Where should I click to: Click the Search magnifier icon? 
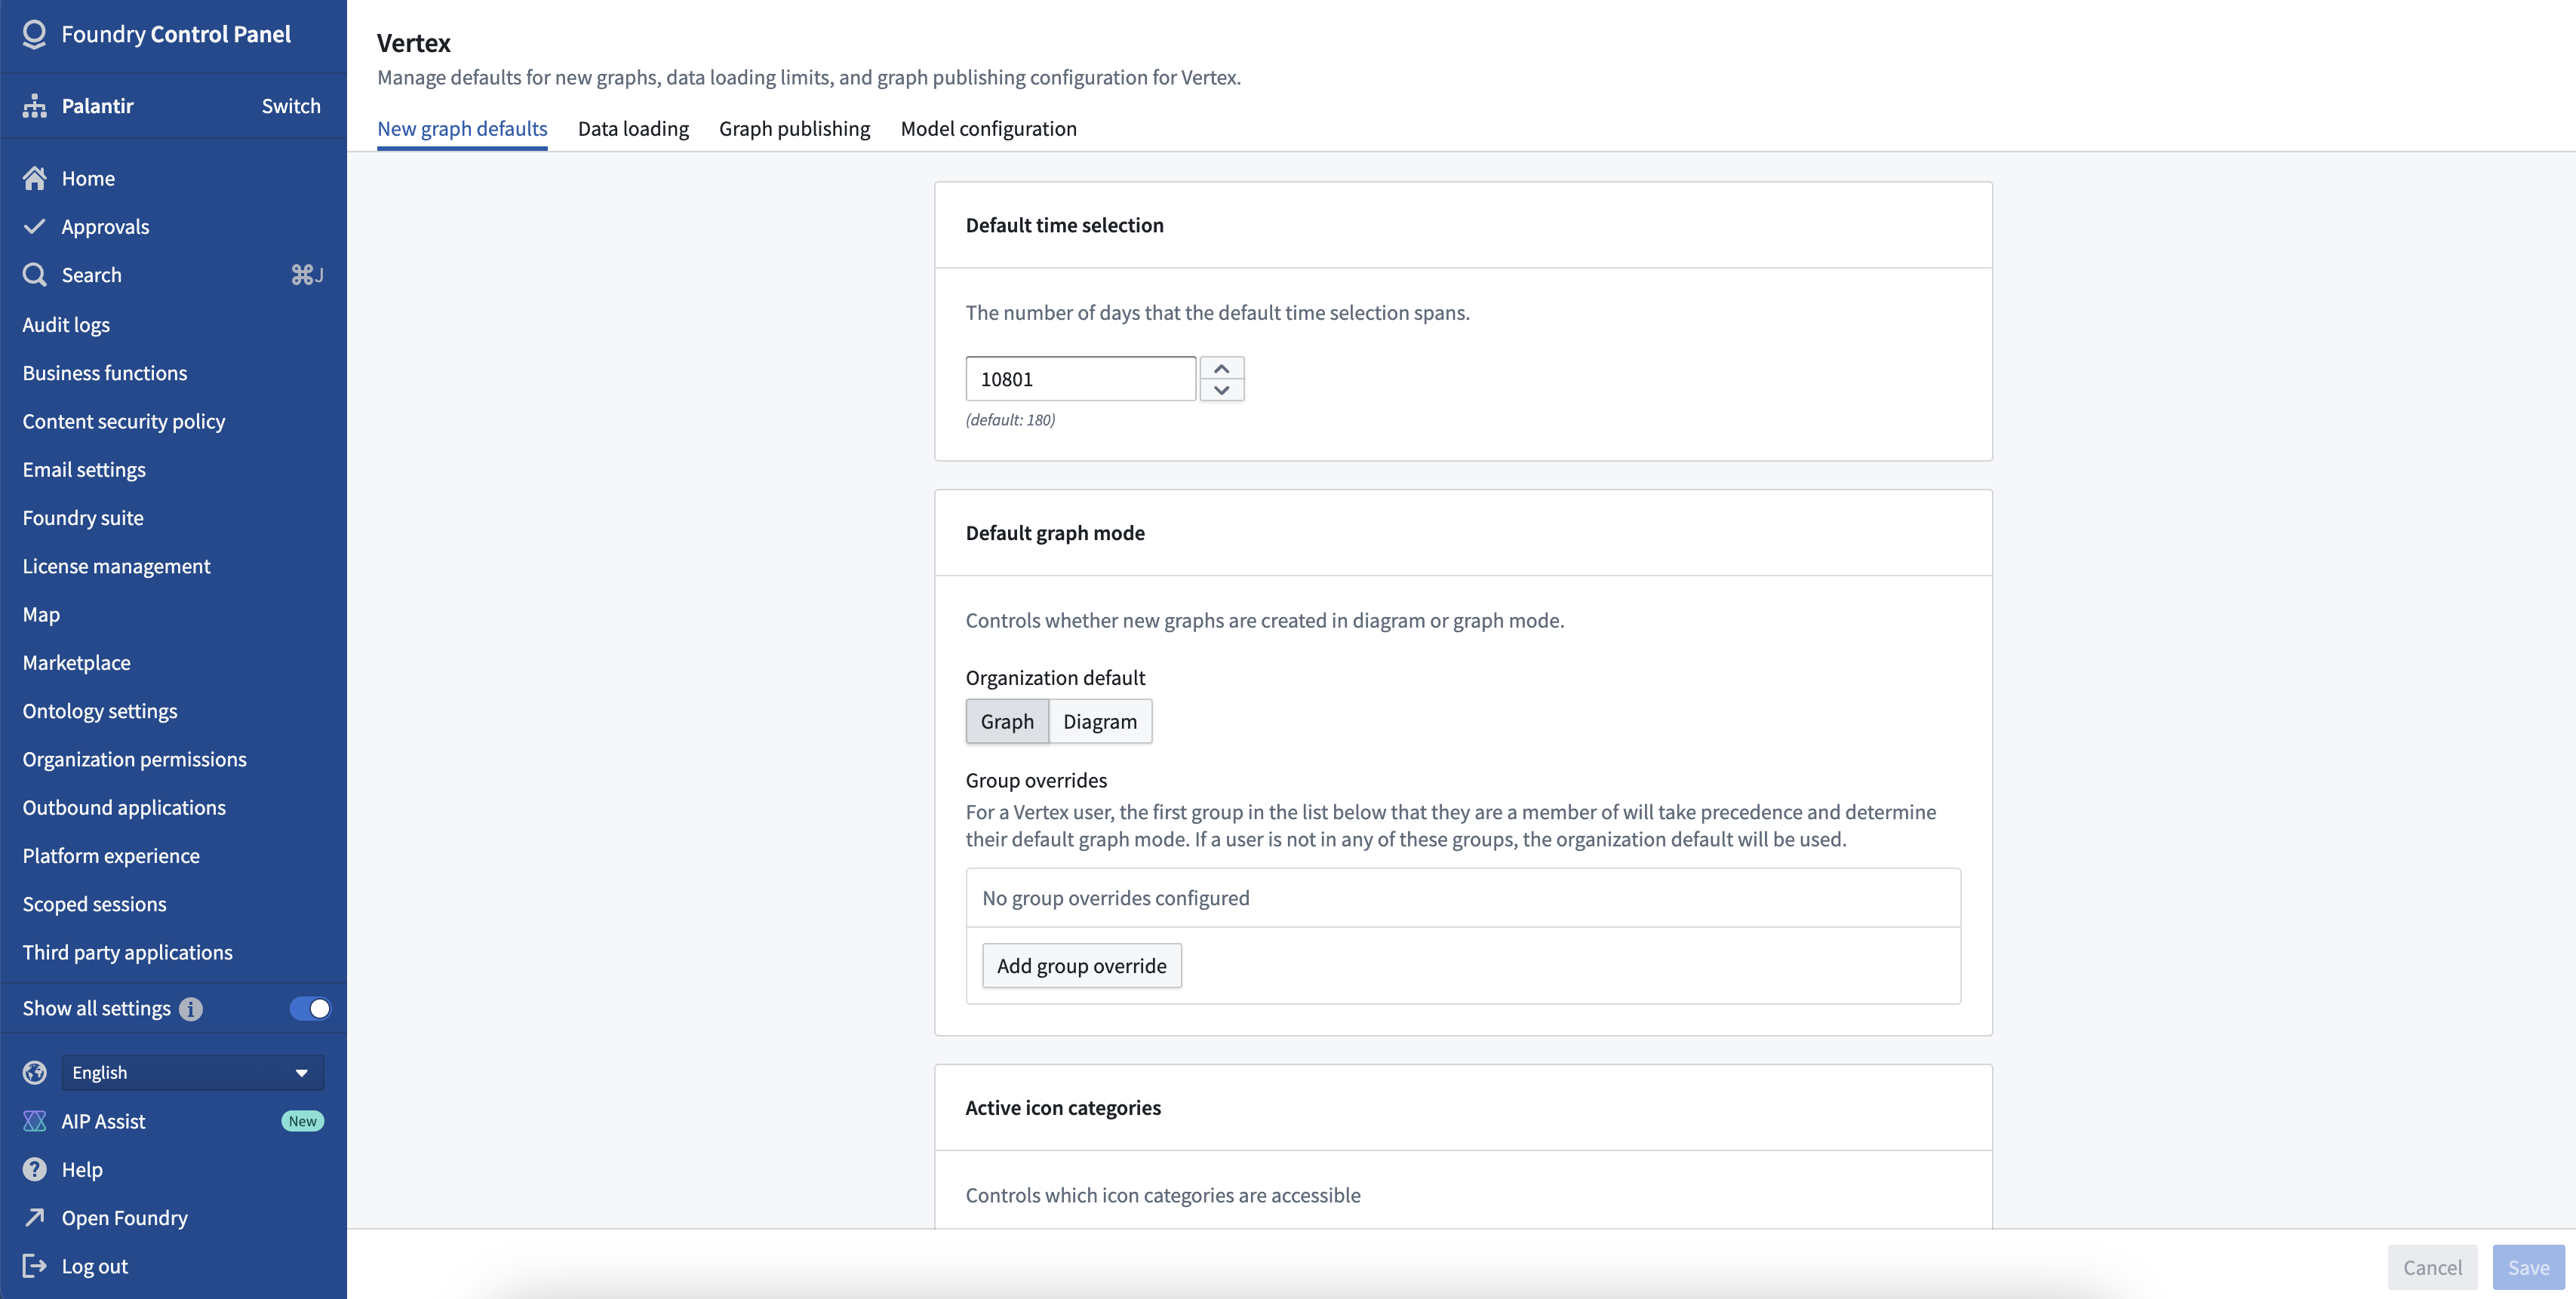[x=35, y=274]
